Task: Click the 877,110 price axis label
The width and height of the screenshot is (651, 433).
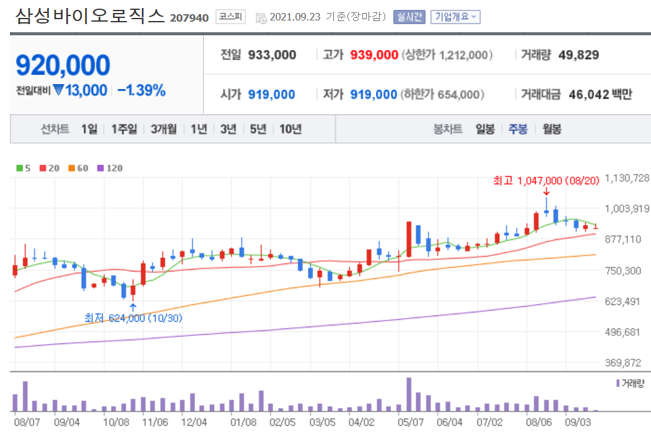Action: [623, 239]
